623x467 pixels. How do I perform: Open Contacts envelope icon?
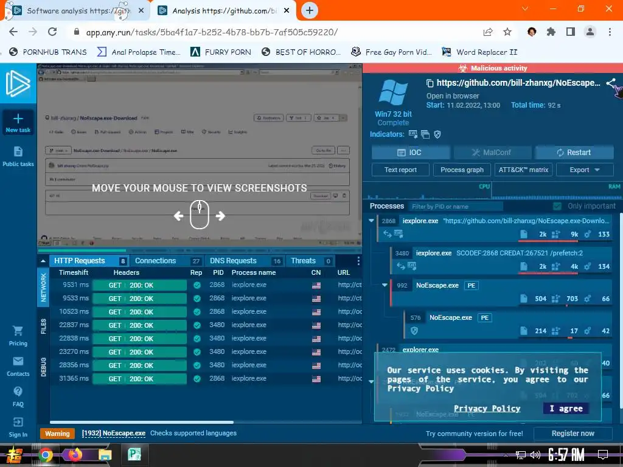point(18,361)
